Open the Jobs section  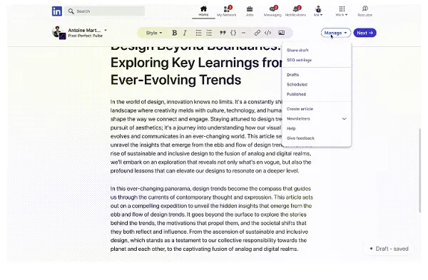coord(250,11)
